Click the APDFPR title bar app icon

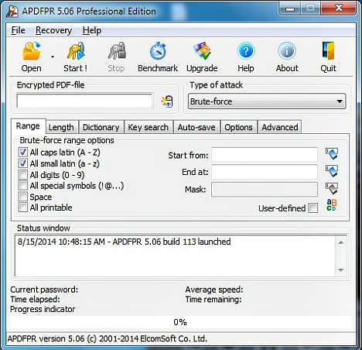coord(12,12)
